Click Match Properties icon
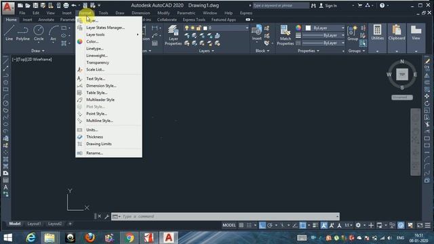 click(285, 35)
